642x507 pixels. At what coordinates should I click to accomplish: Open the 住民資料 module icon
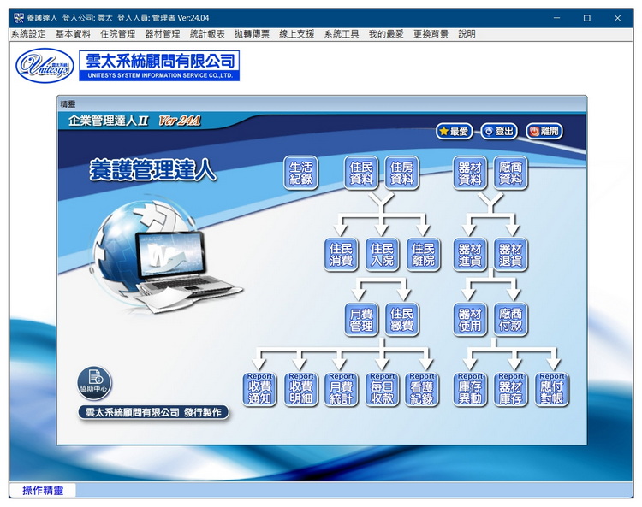point(361,173)
